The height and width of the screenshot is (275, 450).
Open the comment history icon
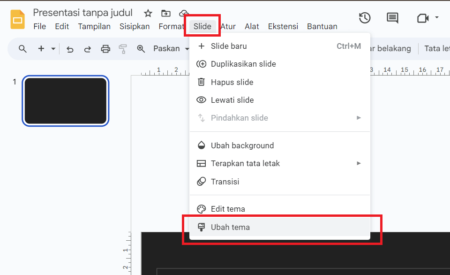click(x=392, y=18)
